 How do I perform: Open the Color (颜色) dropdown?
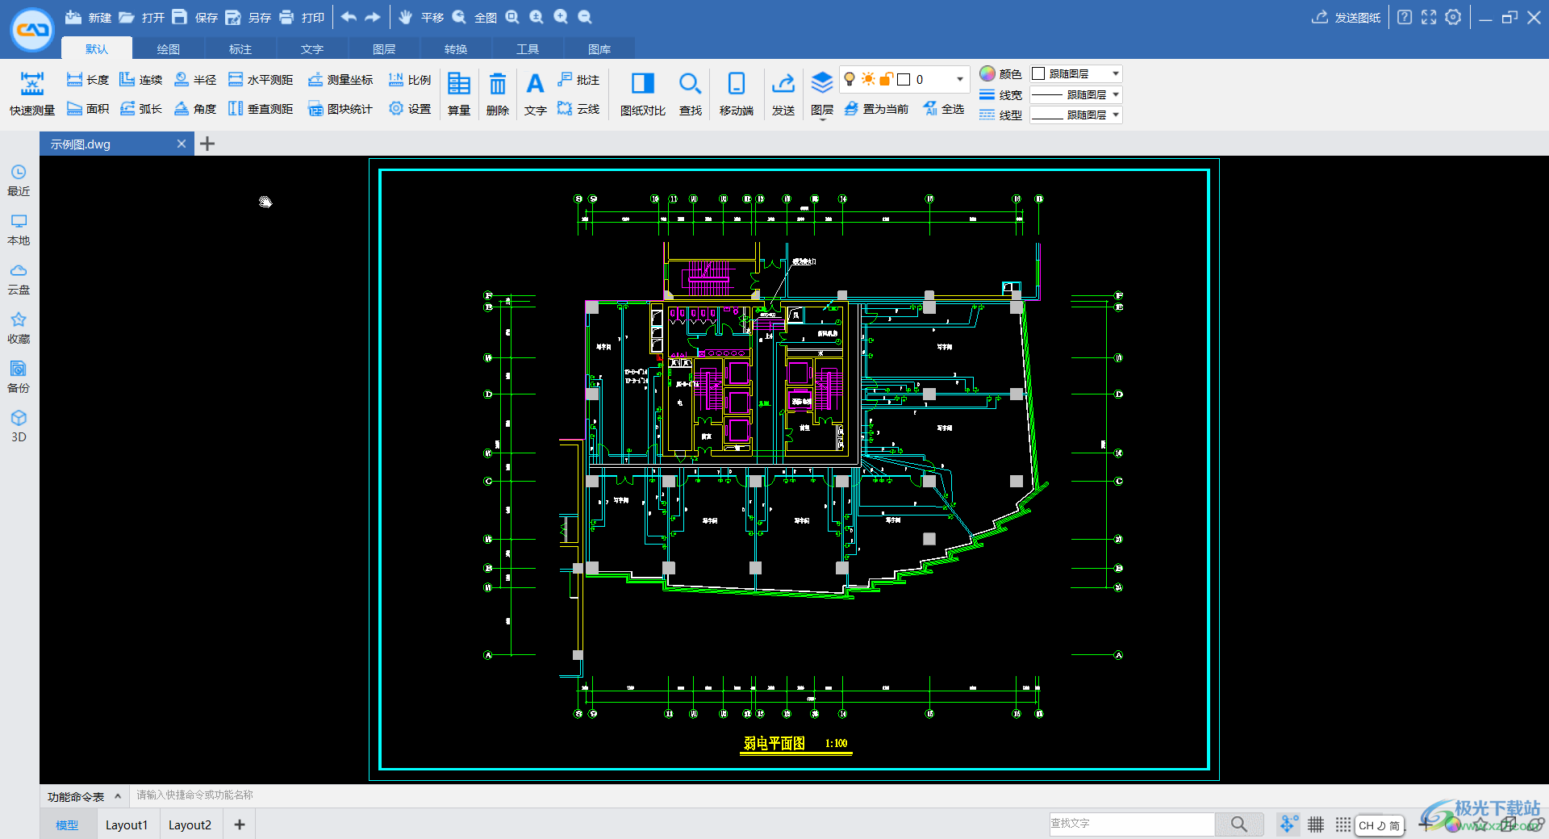[1077, 73]
